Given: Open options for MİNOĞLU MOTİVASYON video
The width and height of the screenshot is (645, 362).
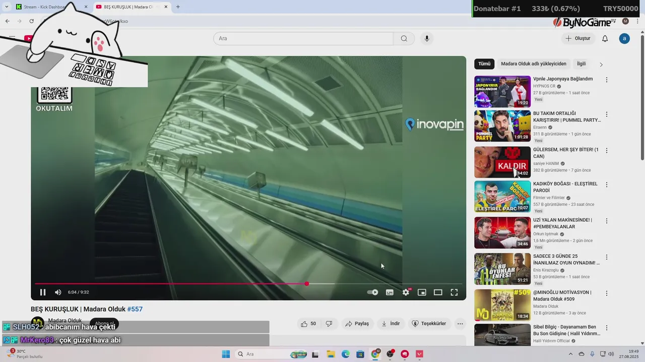Looking at the screenshot, I should click(x=607, y=293).
